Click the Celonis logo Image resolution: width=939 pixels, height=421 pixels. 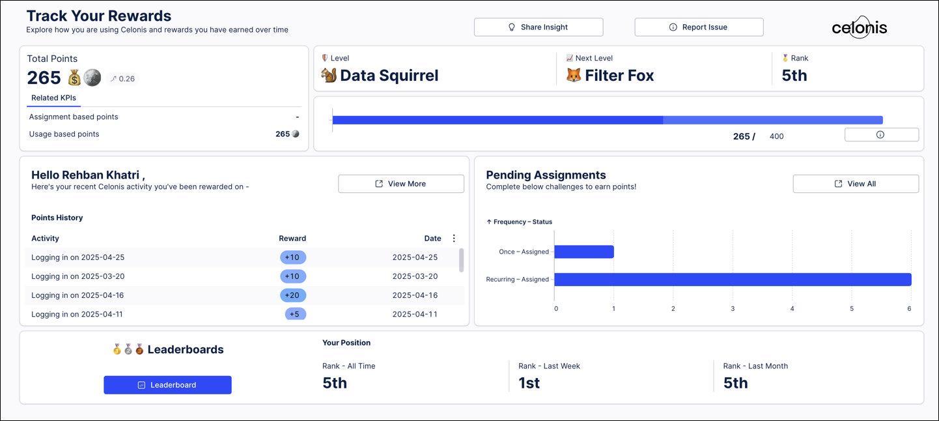859,27
